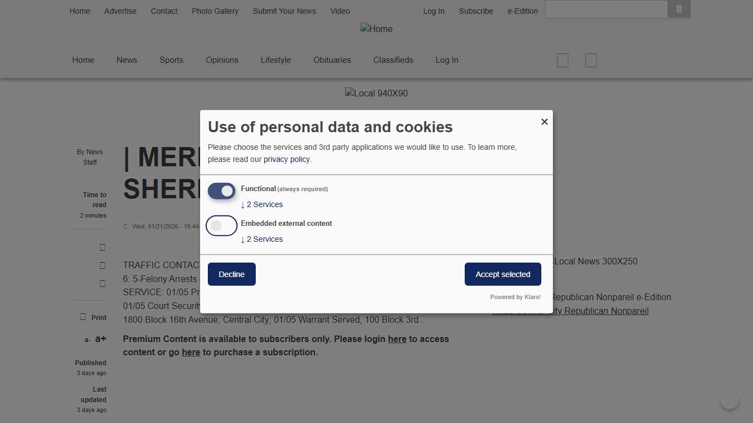Click the first social icon after main-nav Log In
753x423 pixels.
tap(562, 60)
